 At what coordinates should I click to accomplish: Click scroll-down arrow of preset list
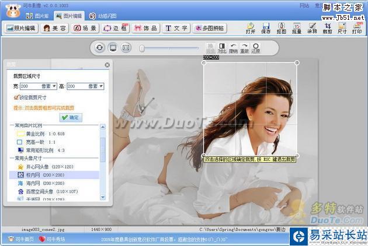point(103,198)
